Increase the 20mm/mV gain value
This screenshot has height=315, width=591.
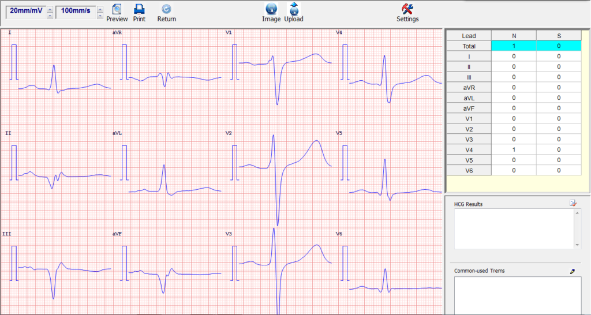click(50, 9)
